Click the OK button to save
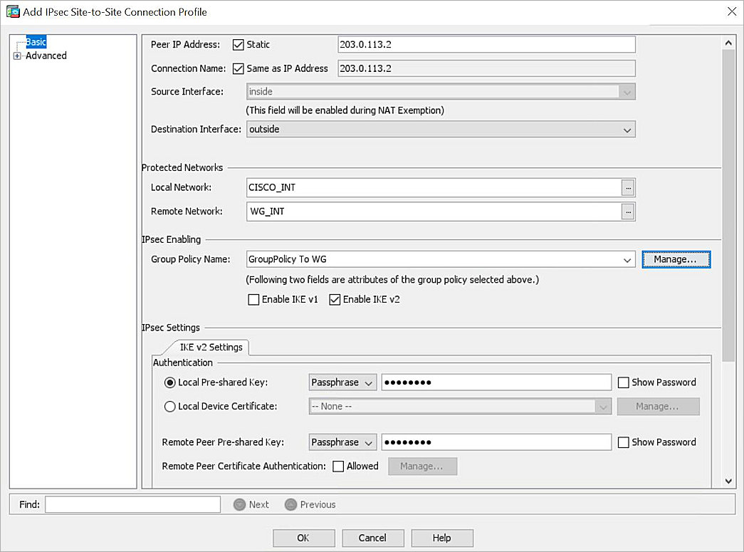 pos(304,538)
